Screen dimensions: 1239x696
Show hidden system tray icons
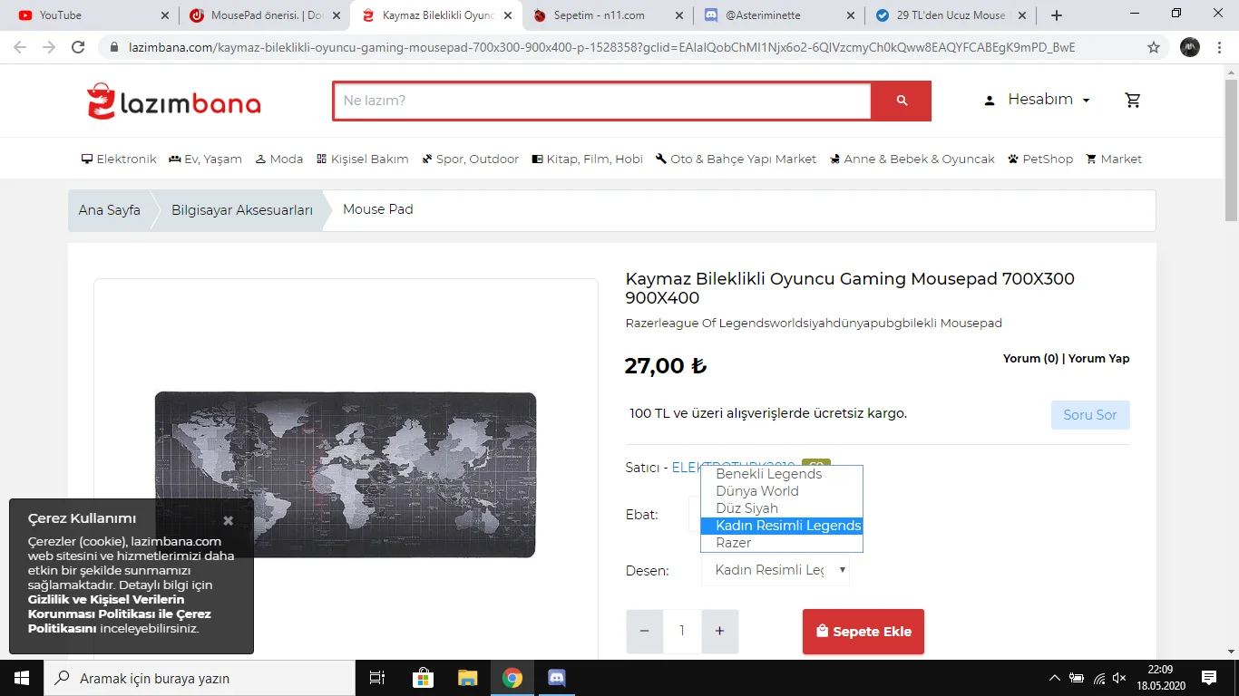1054,678
